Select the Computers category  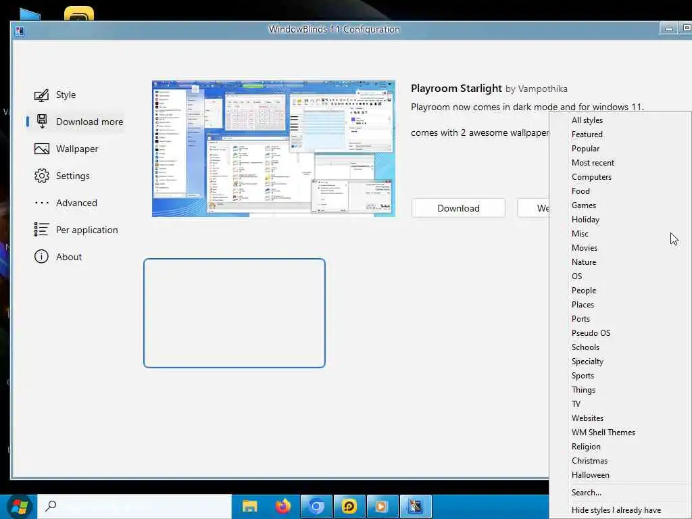point(591,176)
